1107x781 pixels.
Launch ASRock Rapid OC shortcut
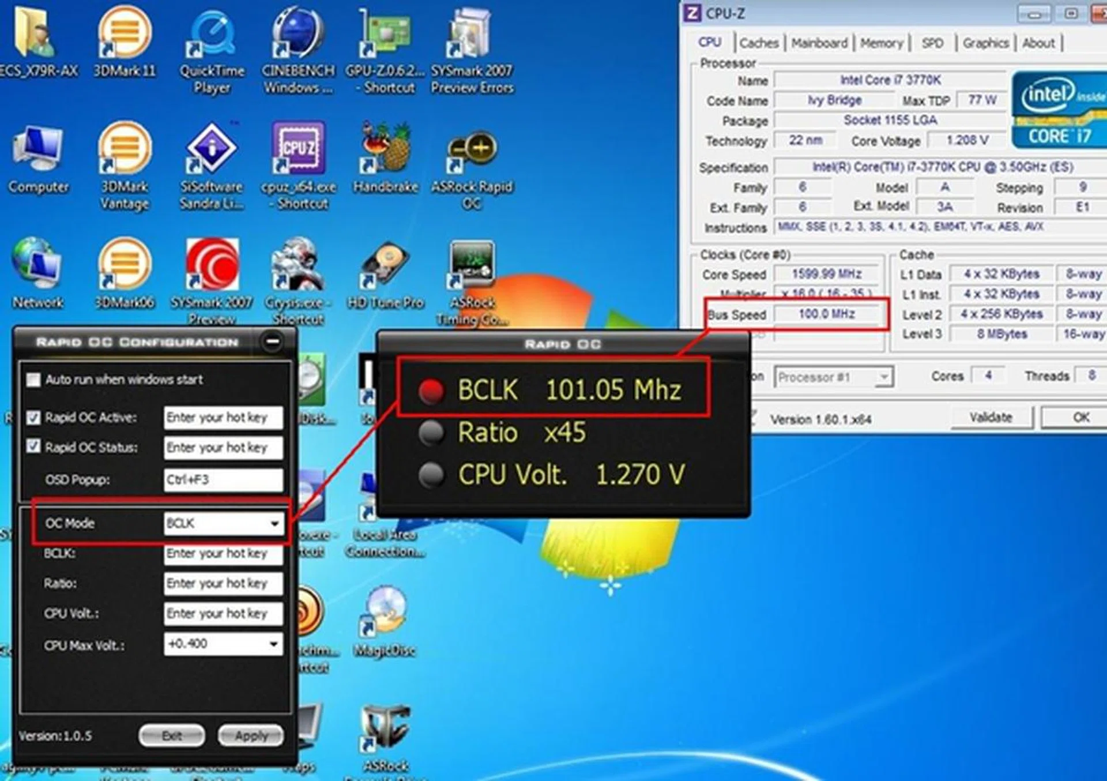[473, 150]
